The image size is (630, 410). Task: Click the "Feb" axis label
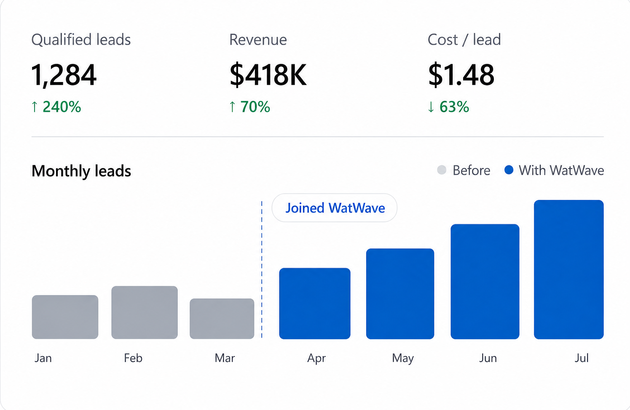tap(133, 358)
